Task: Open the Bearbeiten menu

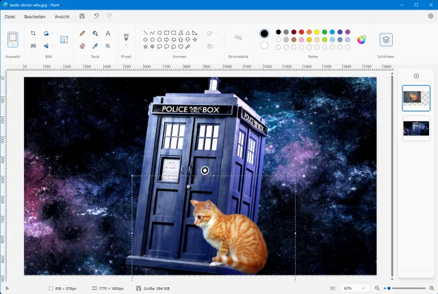Action: point(35,16)
